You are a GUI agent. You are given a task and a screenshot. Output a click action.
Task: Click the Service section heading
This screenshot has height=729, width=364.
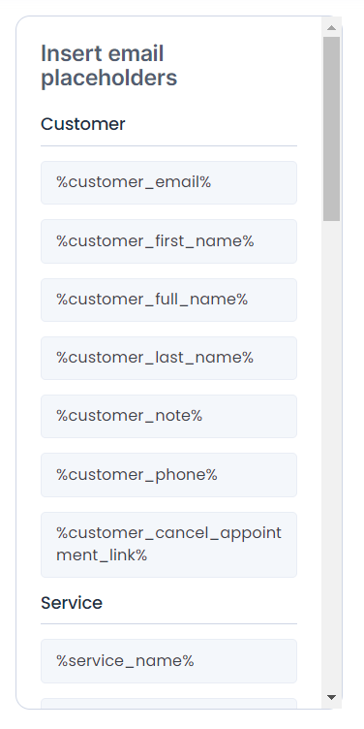click(x=72, y=603)
